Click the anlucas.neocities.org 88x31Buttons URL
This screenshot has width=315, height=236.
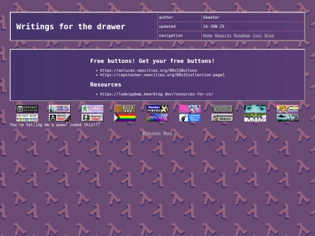click(149, 71)
